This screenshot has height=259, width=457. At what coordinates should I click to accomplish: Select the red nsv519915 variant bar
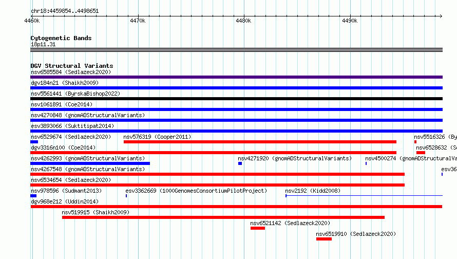[223, 217]
